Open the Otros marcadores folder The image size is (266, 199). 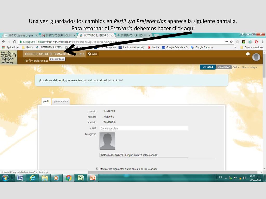[252, 47]
